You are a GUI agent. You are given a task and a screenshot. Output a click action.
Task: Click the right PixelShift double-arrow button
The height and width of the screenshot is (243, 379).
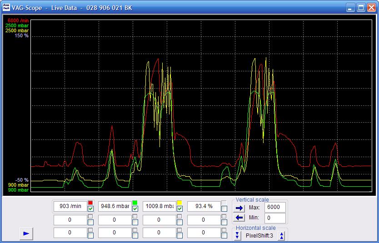pos(282,235)
